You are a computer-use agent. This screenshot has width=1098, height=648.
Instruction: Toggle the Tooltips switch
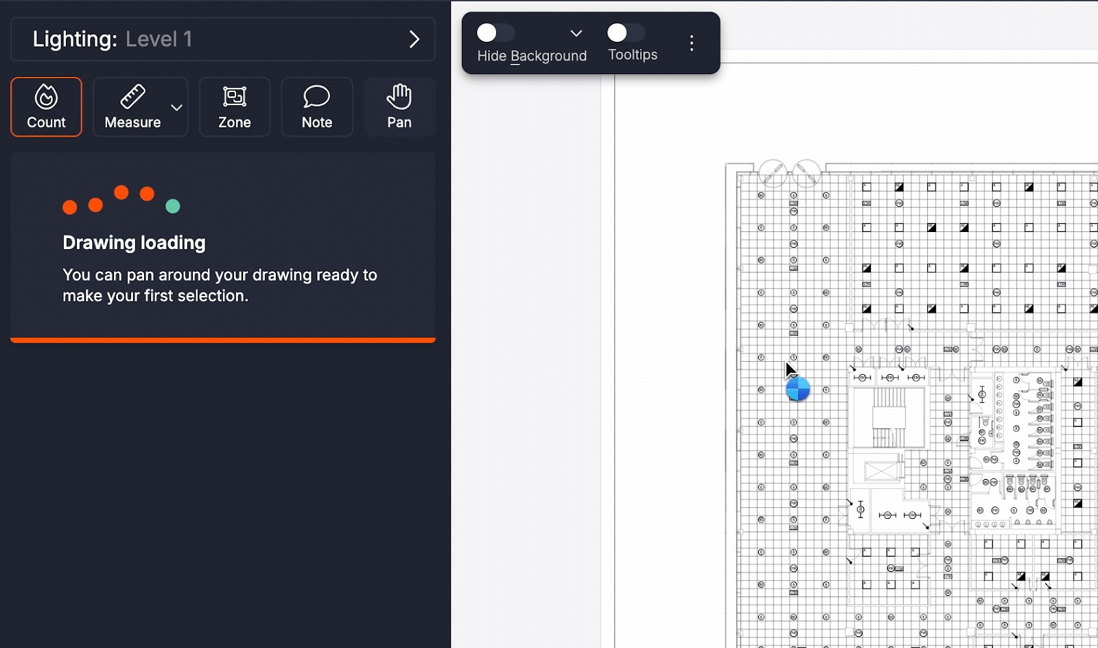tap(626, 32)
